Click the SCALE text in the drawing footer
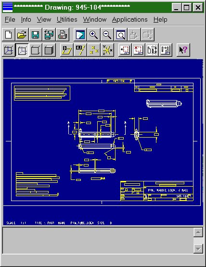Viewport: 206px width, 267px height. coord(11,223)
